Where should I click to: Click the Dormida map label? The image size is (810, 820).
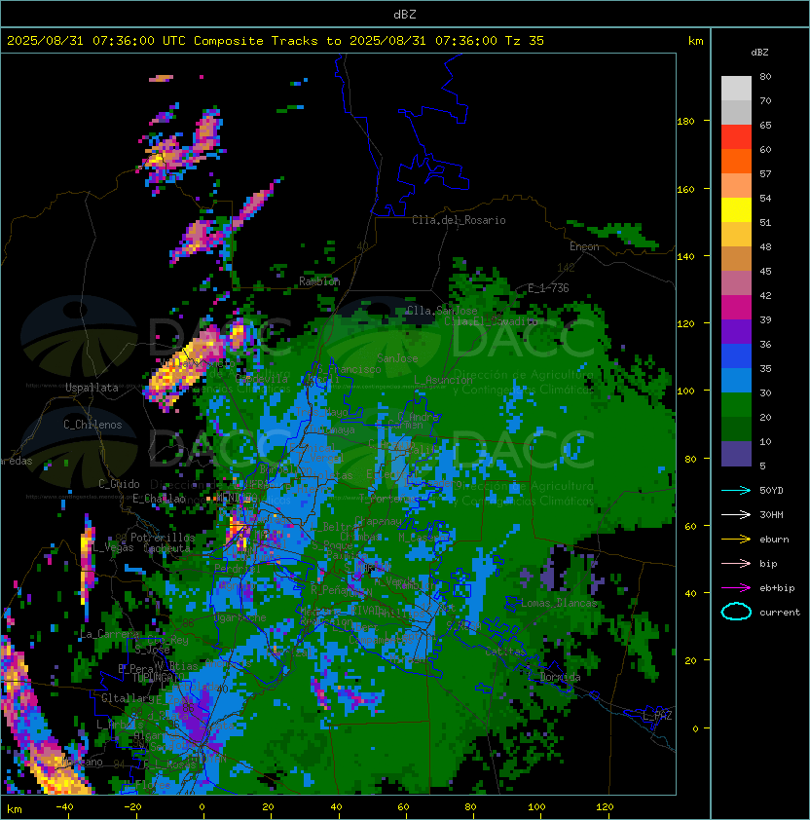click(x=560, y=677)
